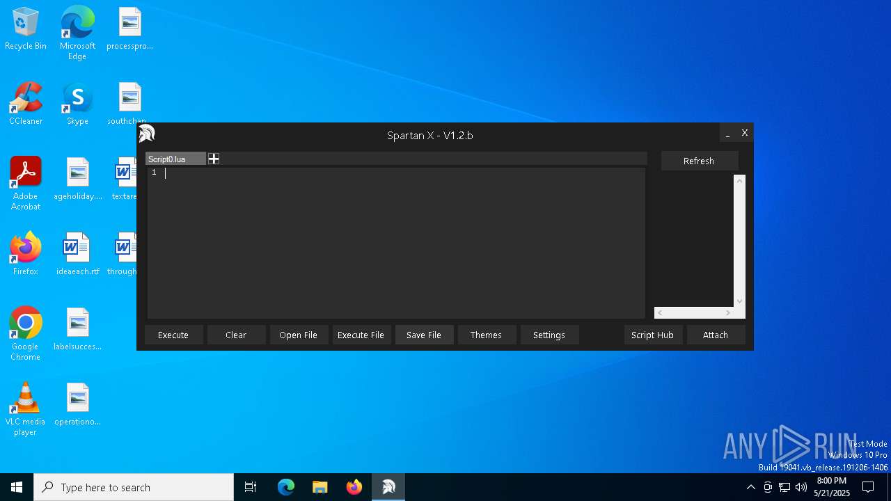Open the Themes options
Image resolution: width=891 pixels, height=501 pixels.
pos(487,335)
